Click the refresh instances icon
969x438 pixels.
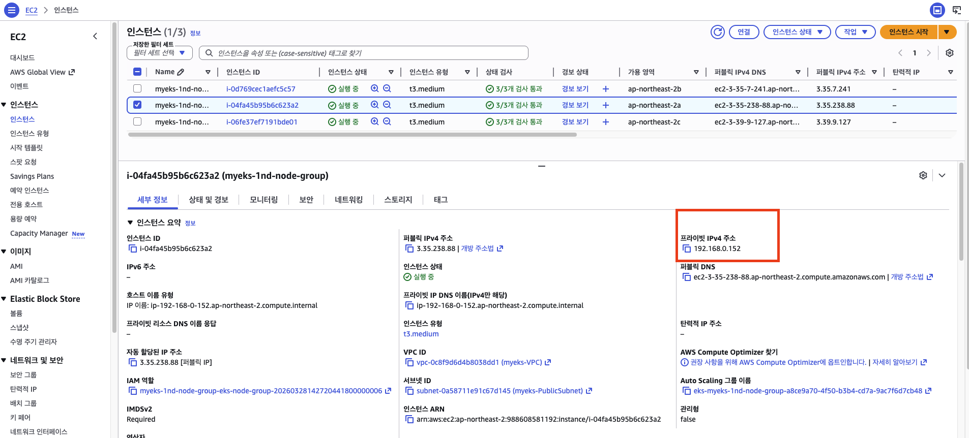click(x=717, y=32)
